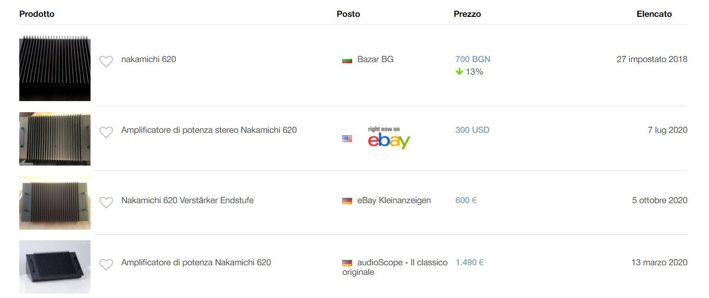Favorite the nakamichi 620 Bazar BG listing

[106, 61]
